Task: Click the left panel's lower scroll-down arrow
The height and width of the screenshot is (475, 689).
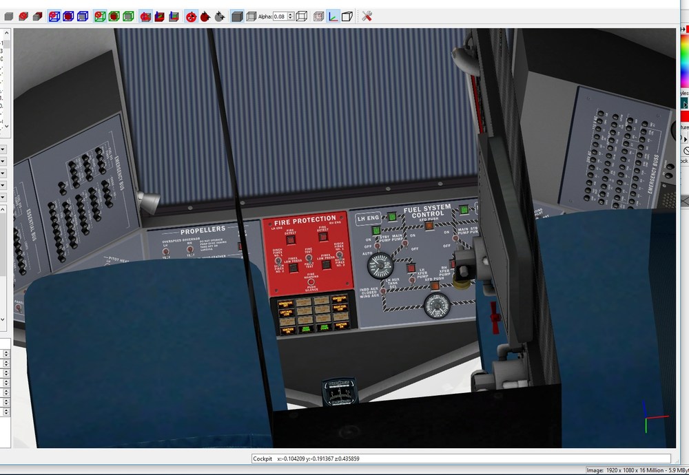Action: (x=3, y=319)
